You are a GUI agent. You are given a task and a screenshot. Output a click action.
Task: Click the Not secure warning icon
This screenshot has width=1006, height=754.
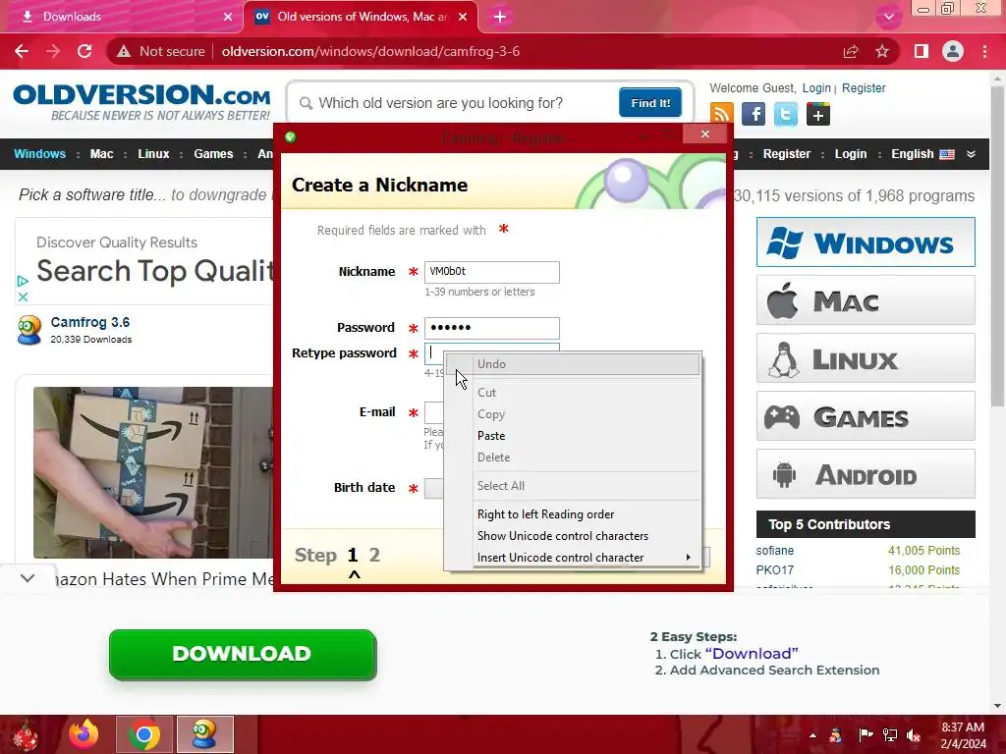coord(124,51)
